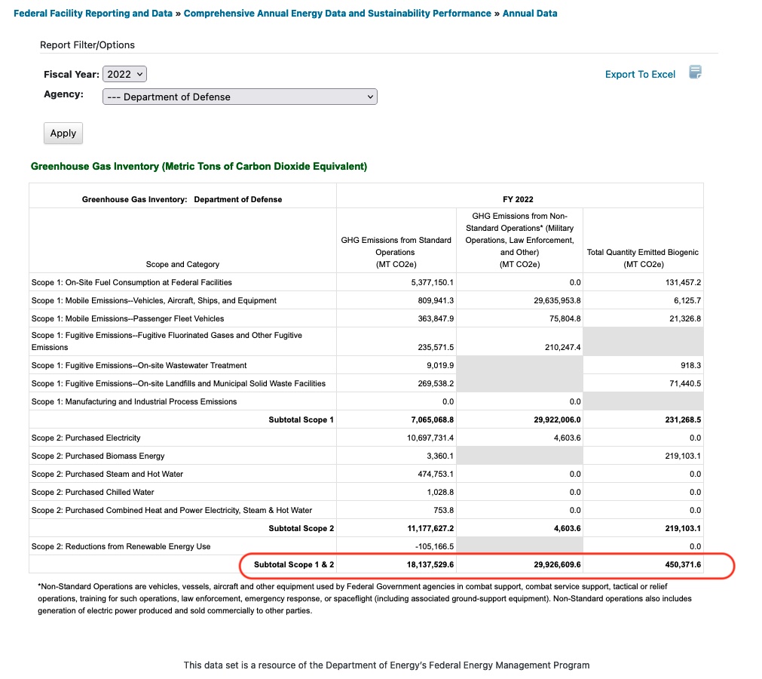This screenshot has height=679, width=762.
Task: Click the Subtotal Scope 1 & 2 label
Action: [294, 564]
